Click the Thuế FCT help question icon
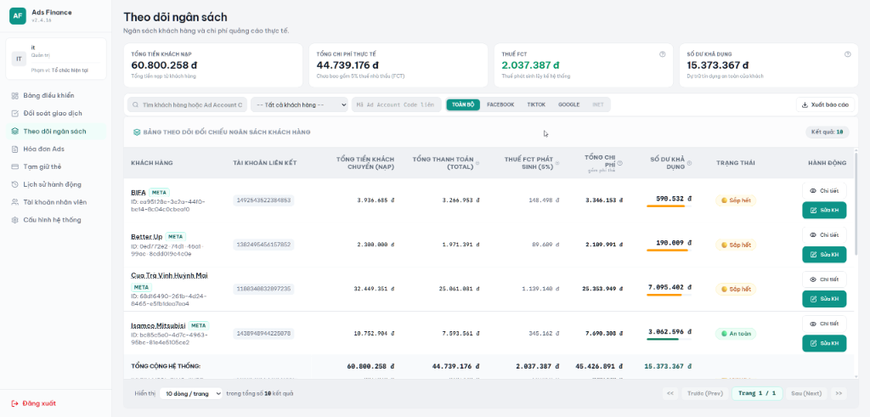Image resolution: width=870 pixels, height=417 pixels. 662,54
